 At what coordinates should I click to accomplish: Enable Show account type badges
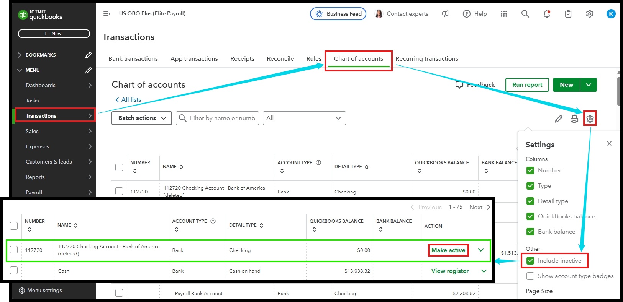(530, 276)
